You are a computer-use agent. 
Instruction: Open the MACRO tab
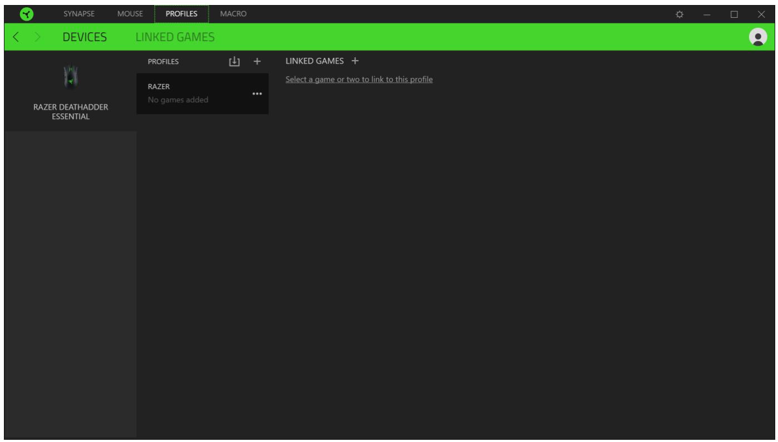point(233,13)
